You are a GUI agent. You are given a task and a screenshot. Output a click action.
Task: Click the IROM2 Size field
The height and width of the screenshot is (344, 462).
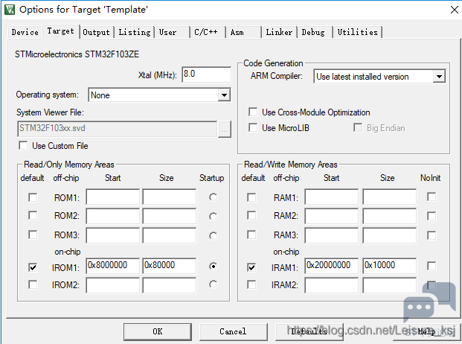170,285
